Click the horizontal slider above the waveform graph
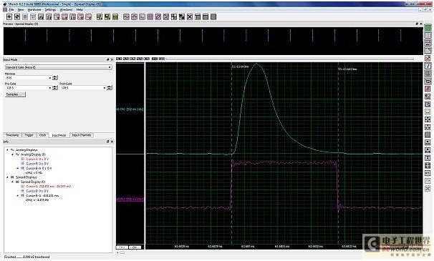The image size is (434, 261). pos(289,59)
